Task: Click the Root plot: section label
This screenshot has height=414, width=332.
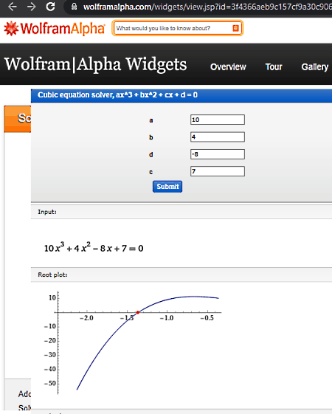Action: point(52,275)
